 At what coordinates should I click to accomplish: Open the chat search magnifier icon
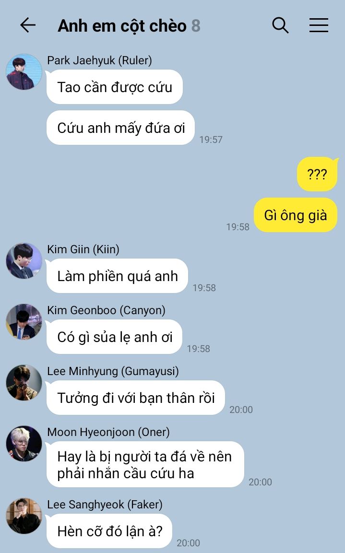point(280,25)
